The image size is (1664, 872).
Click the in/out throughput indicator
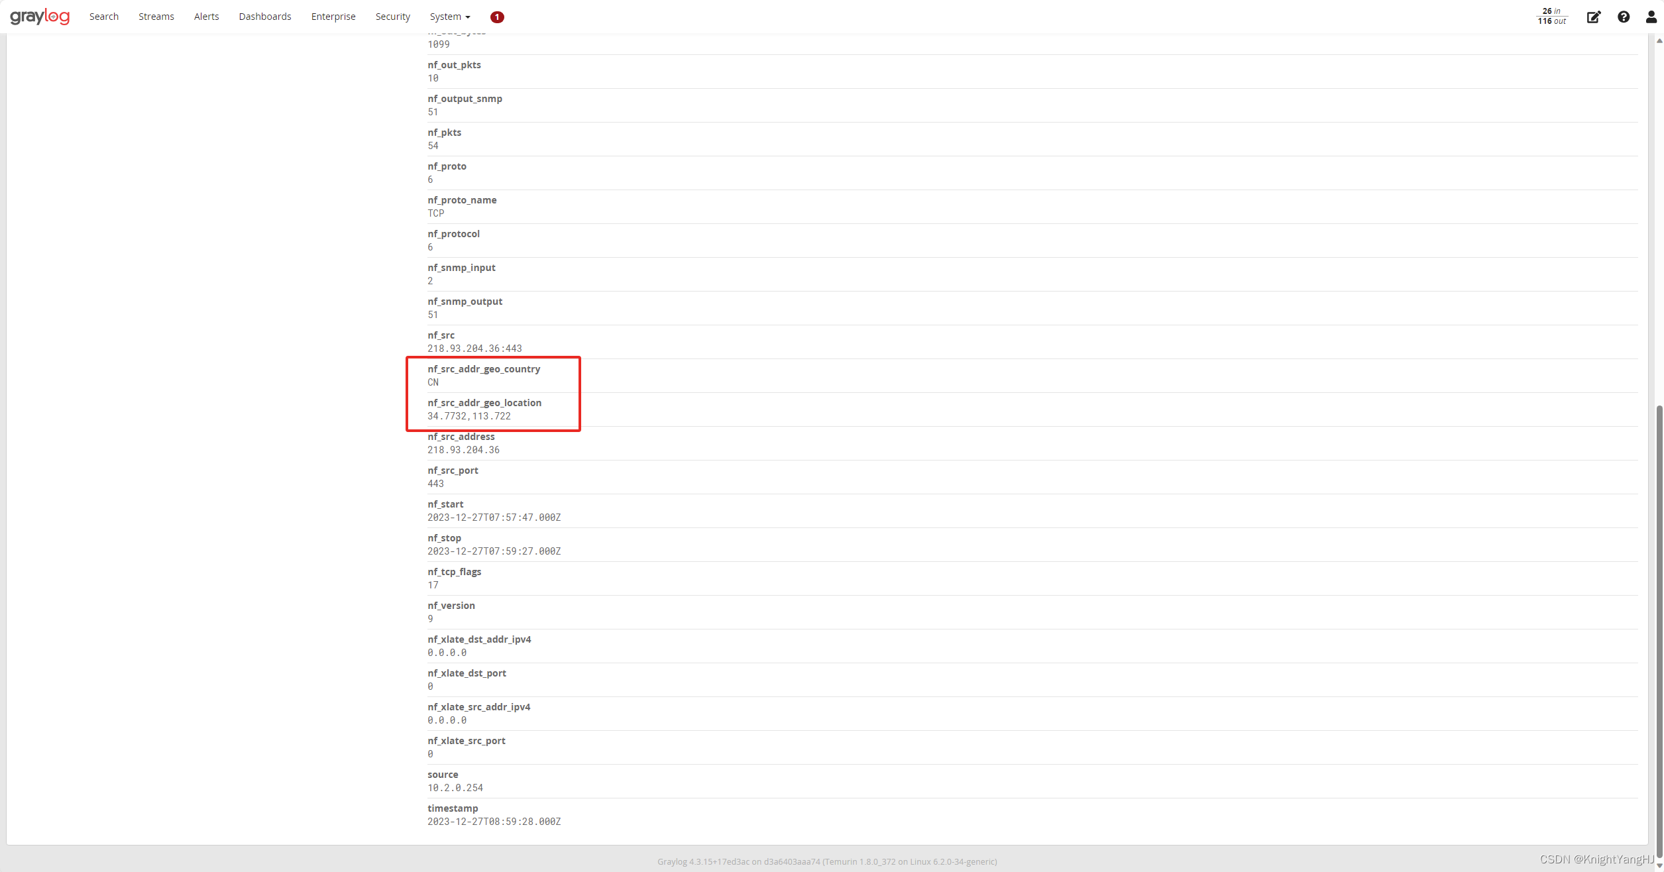coord(1552,17)
